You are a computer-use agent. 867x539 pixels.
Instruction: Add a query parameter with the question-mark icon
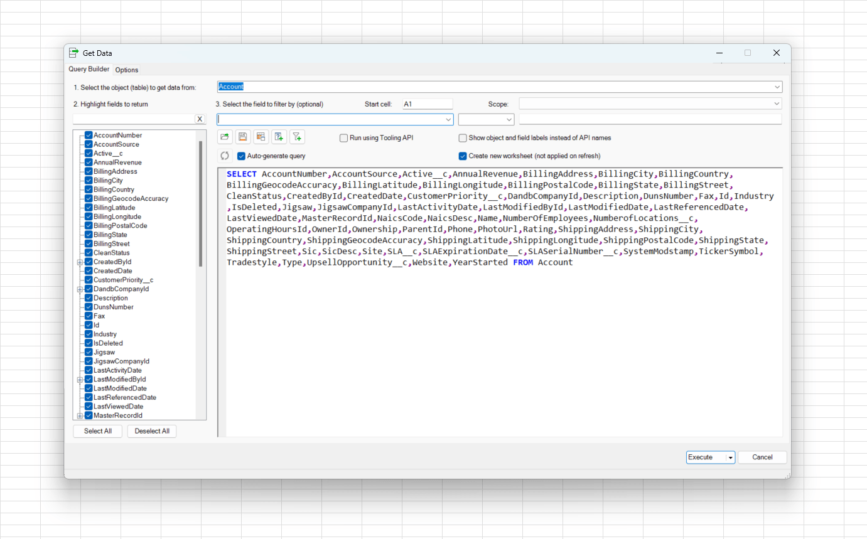click(279, 137)
